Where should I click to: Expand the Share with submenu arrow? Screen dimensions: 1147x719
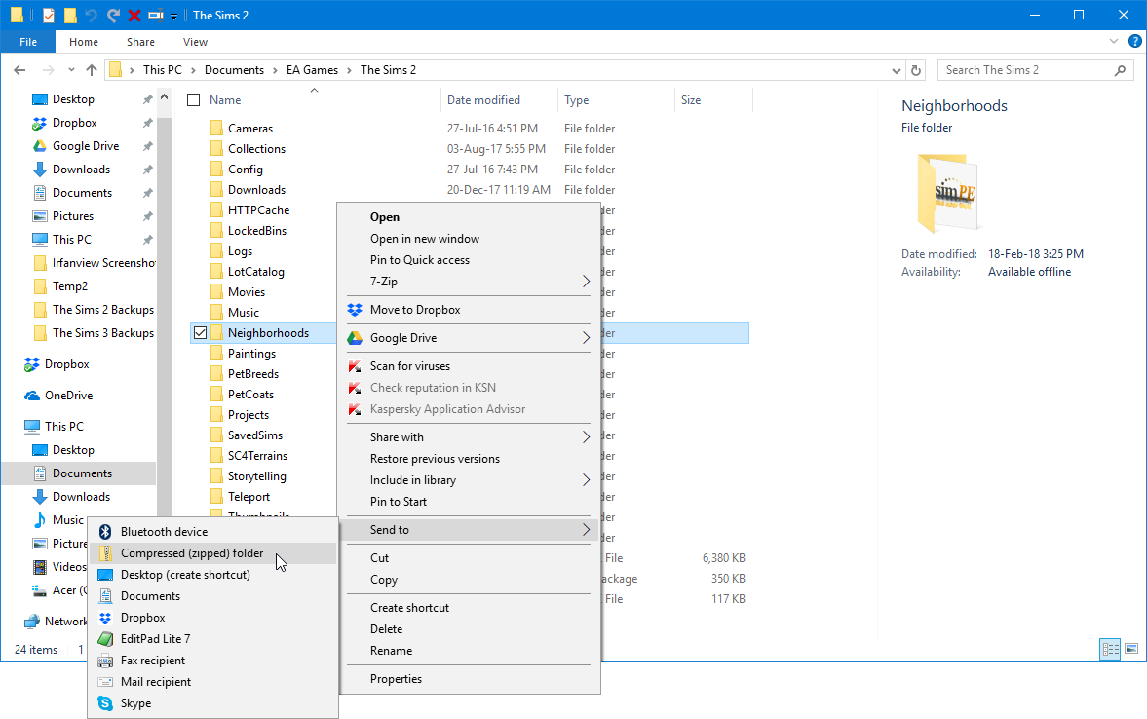586,437
